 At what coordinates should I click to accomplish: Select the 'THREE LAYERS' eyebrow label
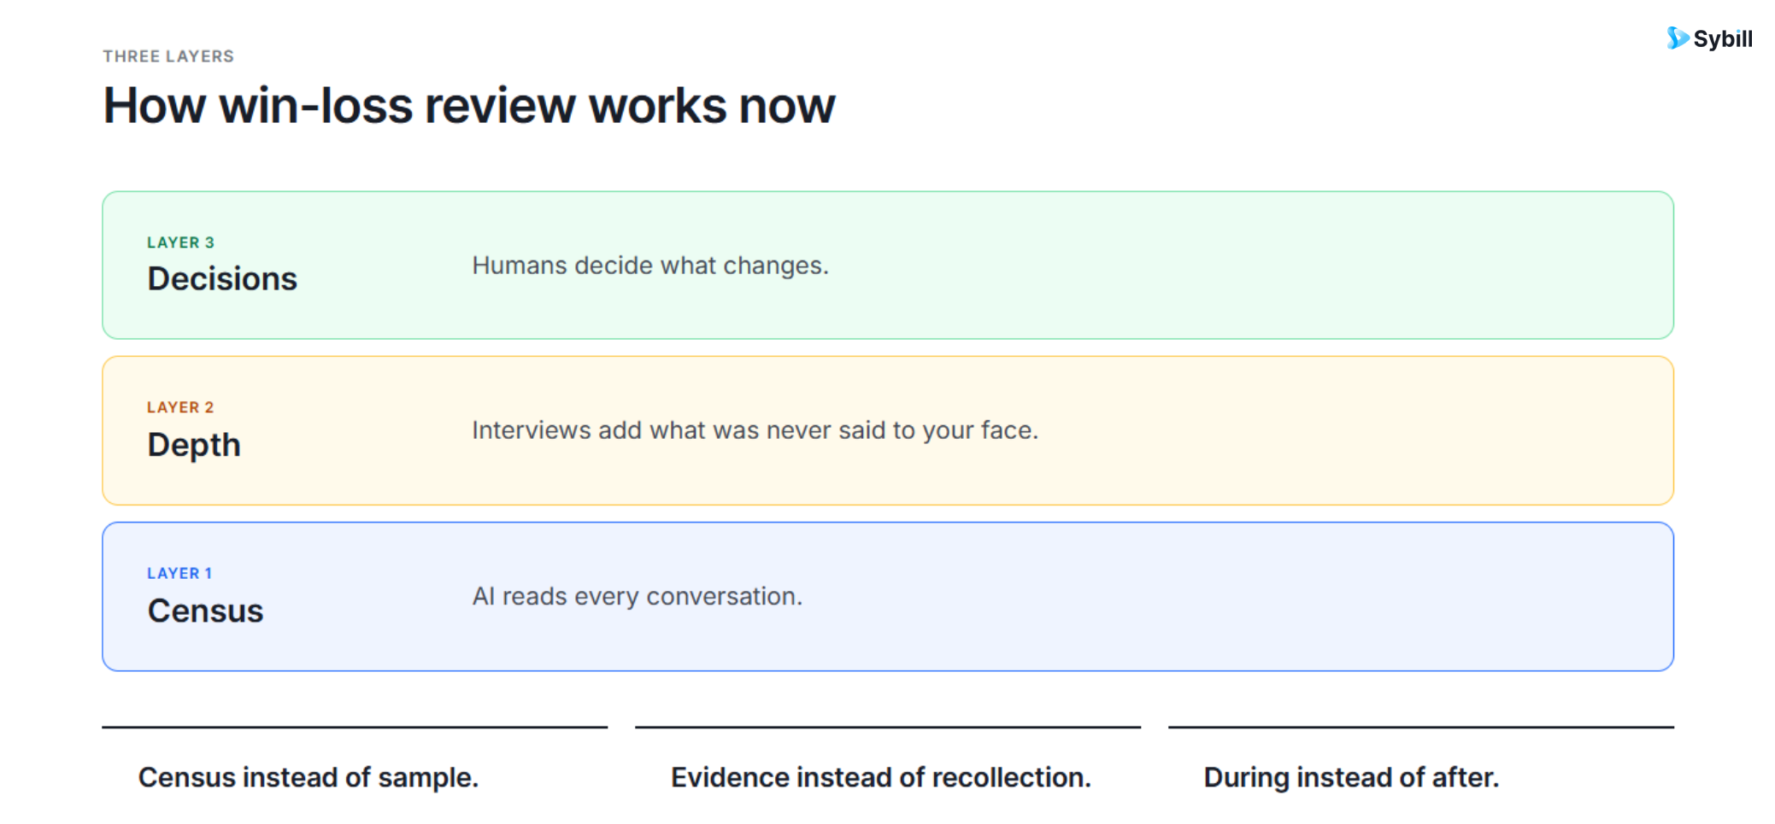168,56
